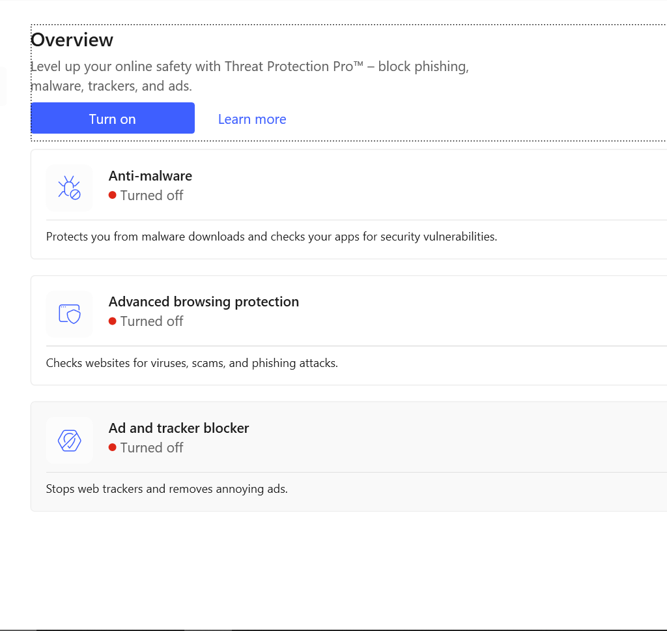Screen dimensions: 667x631
Task: Open the Learn more link
Action: (x=252, y=119)
